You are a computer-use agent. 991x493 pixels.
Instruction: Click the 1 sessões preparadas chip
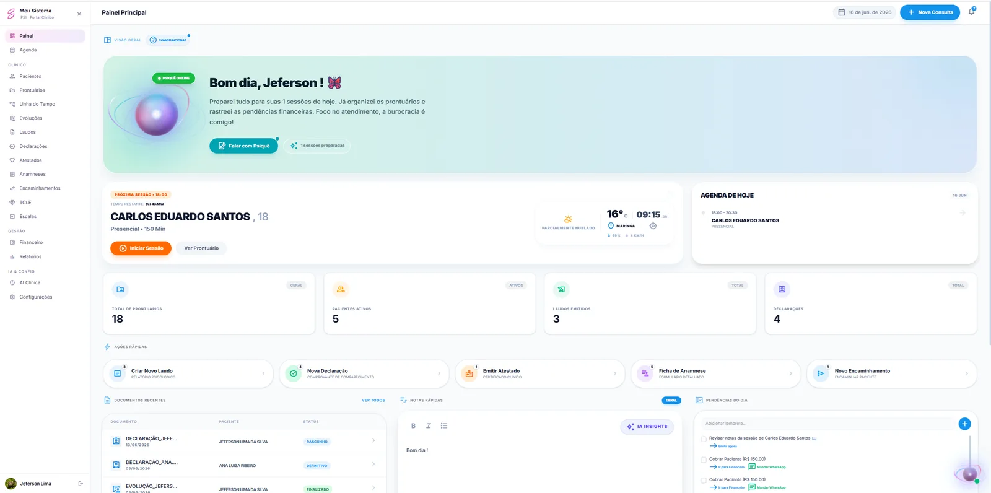coord(317,146)
